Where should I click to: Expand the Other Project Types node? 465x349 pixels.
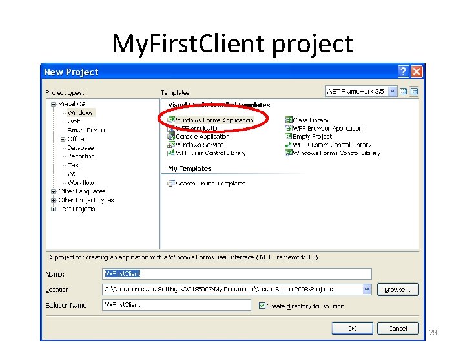click(54, 200)
